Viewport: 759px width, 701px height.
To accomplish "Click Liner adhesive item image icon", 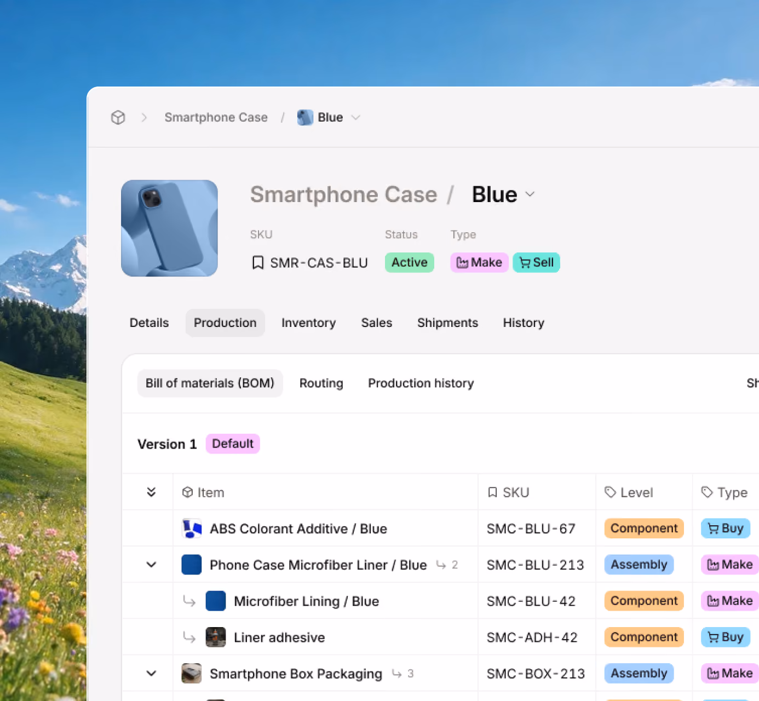I will click(x=216, y=637).
